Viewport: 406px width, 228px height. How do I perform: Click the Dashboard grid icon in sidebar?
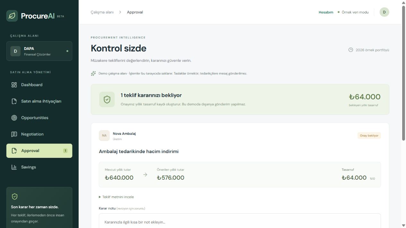coord(14,85)
